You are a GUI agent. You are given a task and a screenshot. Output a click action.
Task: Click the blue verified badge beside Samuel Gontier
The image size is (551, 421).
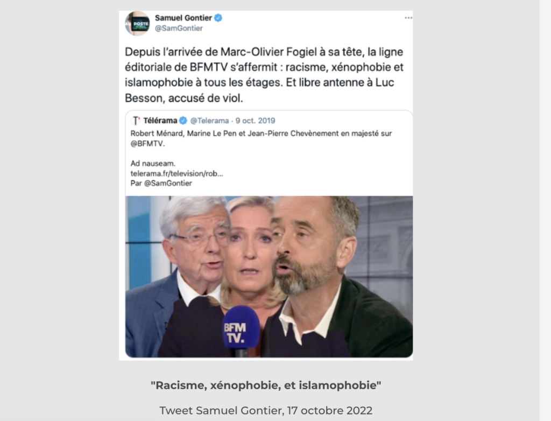218,18
